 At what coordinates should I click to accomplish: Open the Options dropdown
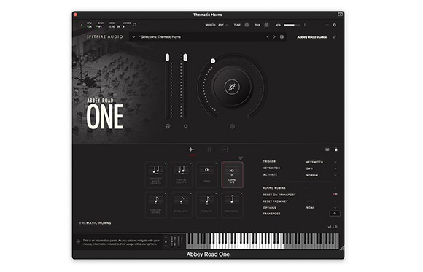point(321,208)
